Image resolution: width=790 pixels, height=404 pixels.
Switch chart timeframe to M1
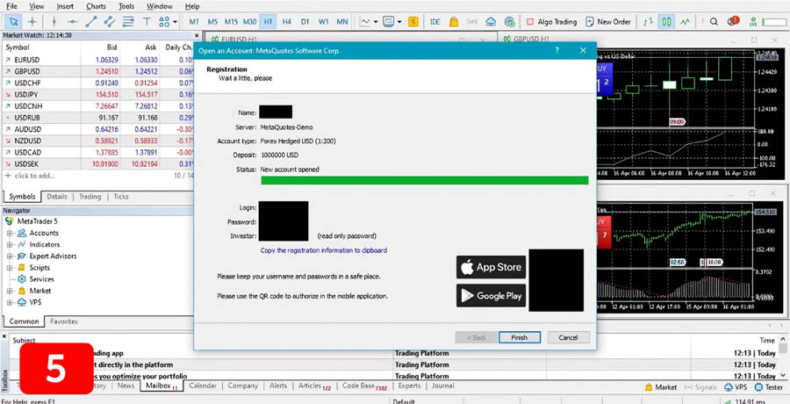194,22
